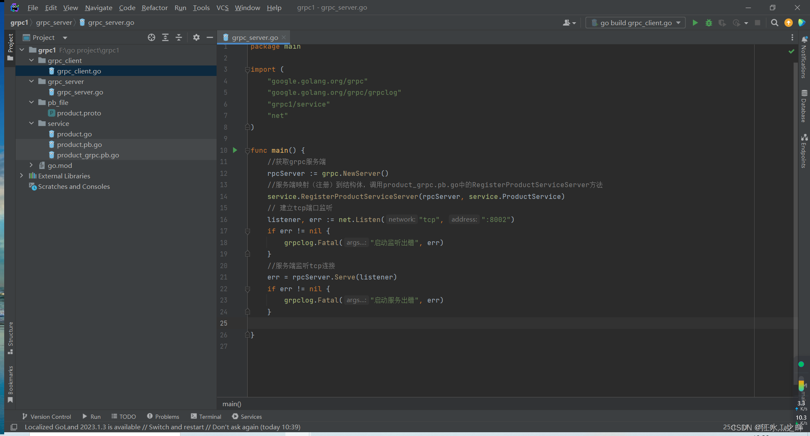
Task: Open the VCS menu
Action: (222, 8)
